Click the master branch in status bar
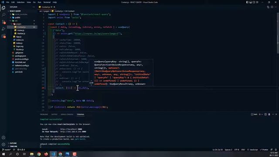The image size is (279, 157). (7, 150)
